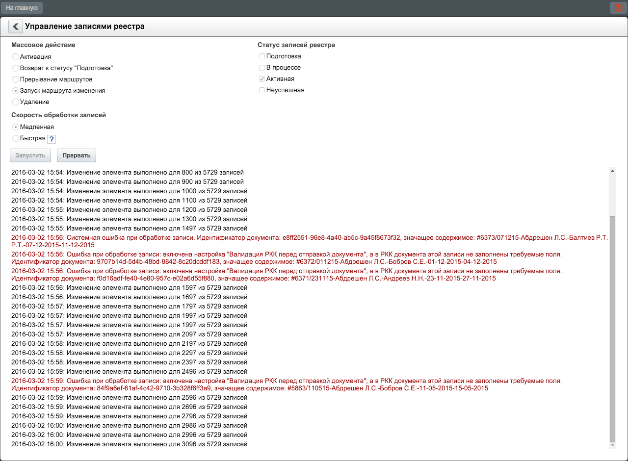Click log line for 800 из 5729 записей

click(x=128, y=173)
